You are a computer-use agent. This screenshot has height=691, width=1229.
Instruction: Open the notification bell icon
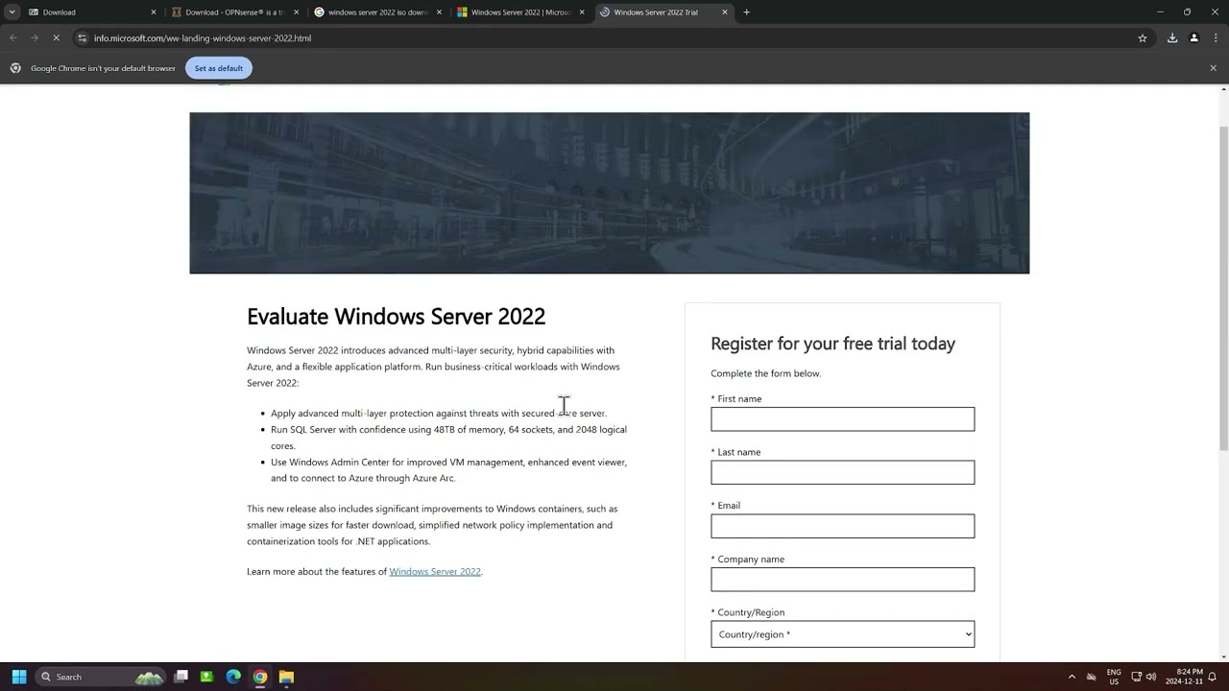point(1213,677)
